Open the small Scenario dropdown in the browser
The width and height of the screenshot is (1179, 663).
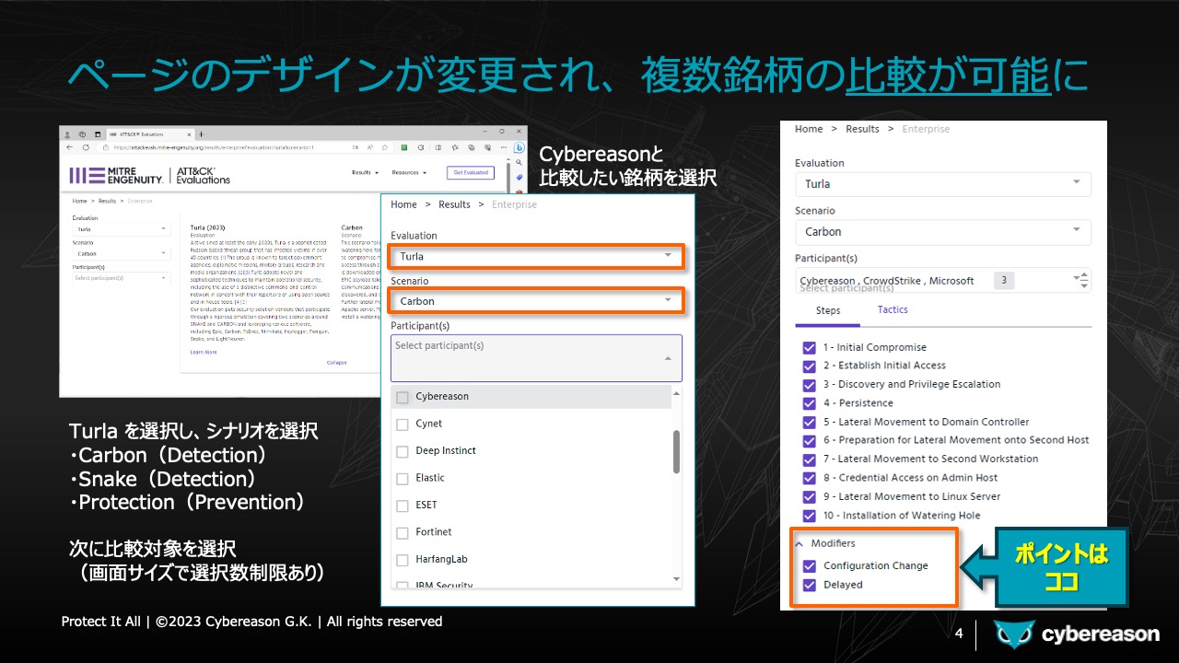pyautogui.click(x=122, y=253)
